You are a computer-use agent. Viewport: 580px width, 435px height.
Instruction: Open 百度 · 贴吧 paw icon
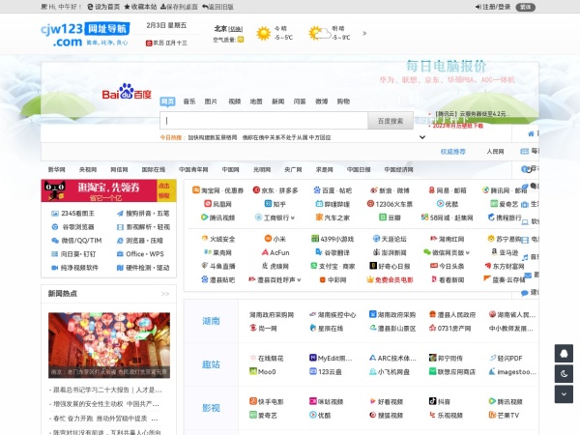tap(317, 190)
